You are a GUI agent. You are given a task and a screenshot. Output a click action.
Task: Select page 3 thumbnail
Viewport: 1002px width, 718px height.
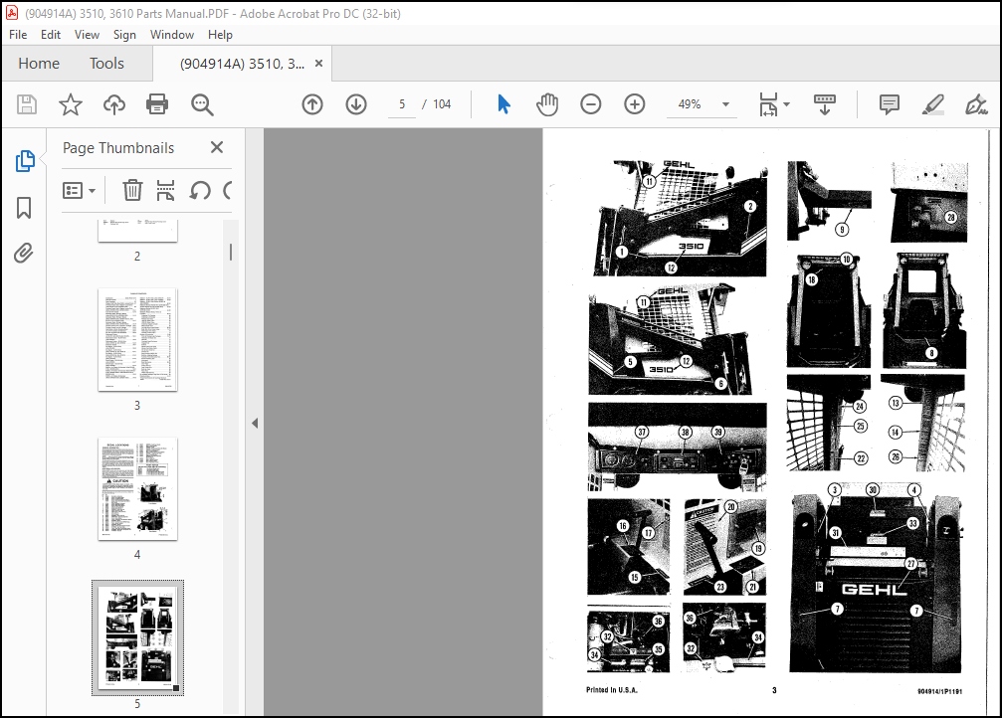(137, 339)
